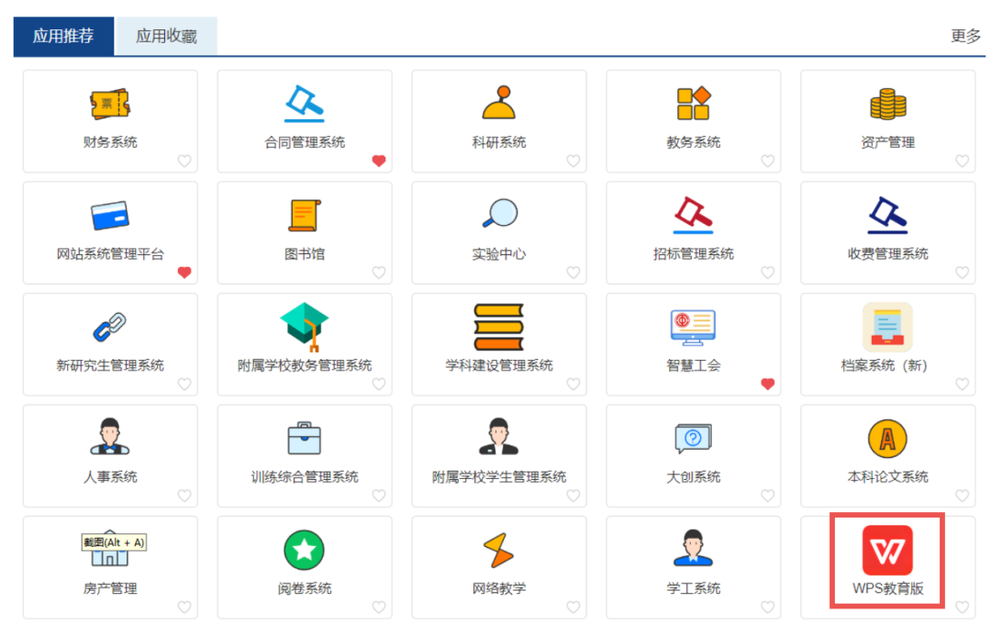Favorite 招标管理系统 with its heart

point(768,273)
